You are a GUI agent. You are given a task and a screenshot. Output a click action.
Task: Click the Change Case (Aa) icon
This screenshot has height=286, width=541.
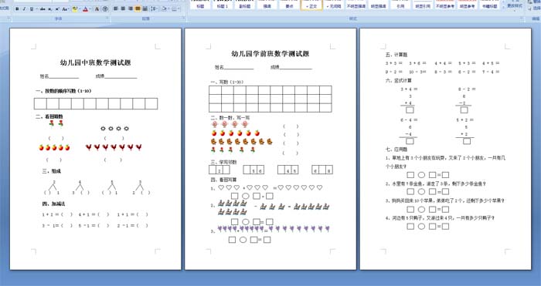[65, 9]
